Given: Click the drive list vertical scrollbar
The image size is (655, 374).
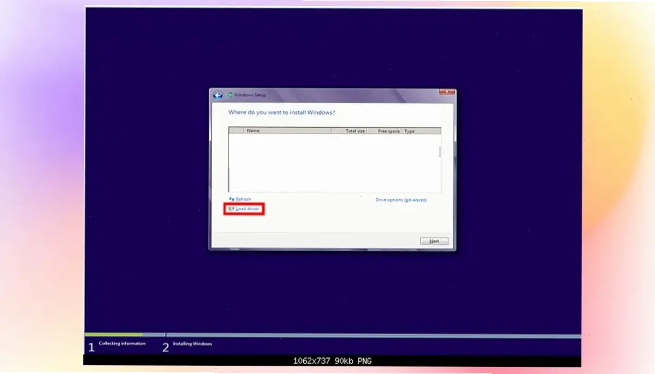Looking at the screenshot, I should click(x=440, y=152).
